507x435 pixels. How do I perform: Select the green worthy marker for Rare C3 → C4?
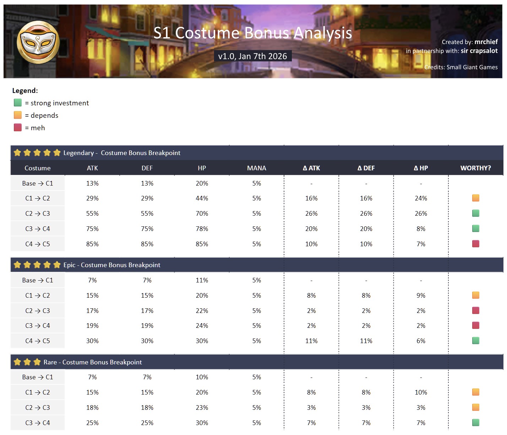pos(475,423)
